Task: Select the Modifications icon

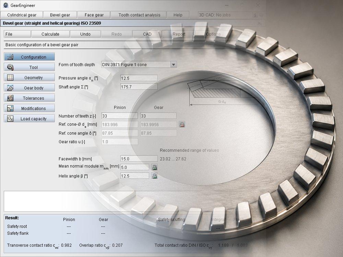Action: [10, 108]
